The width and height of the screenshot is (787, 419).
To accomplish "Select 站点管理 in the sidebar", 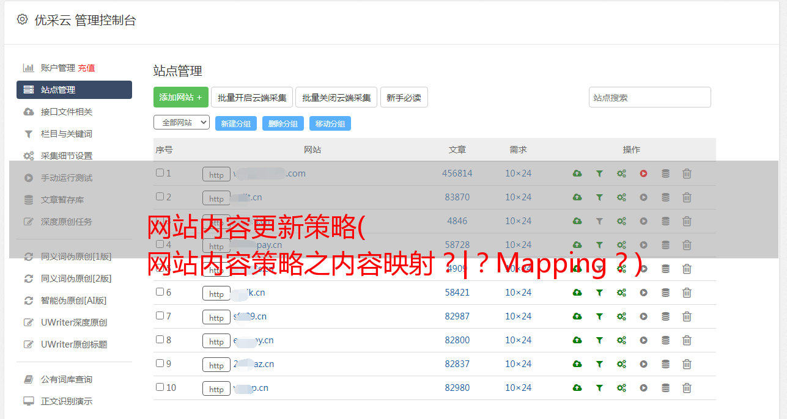I will click(x=74, y=90).
